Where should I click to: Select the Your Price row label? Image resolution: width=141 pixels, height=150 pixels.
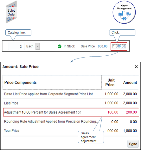pos(12,130)
